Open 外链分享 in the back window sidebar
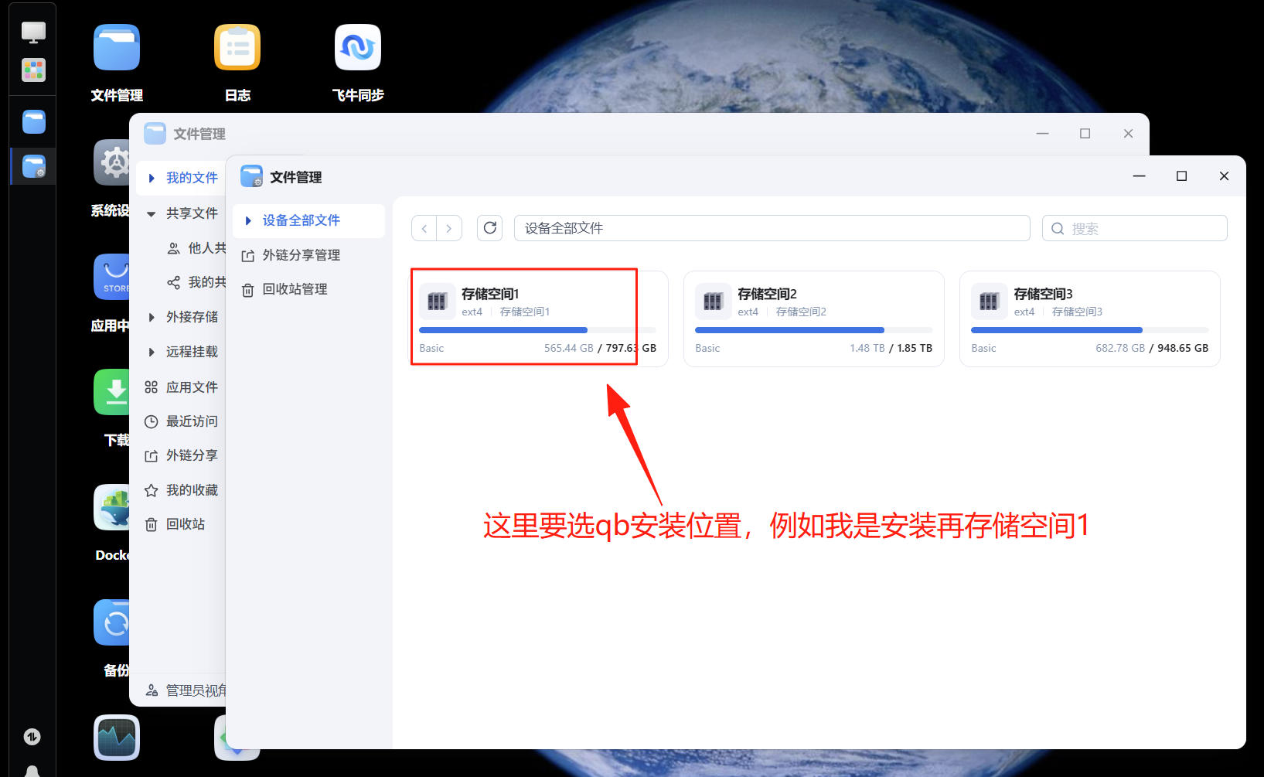1264x777 pixels. pos(182,455)
